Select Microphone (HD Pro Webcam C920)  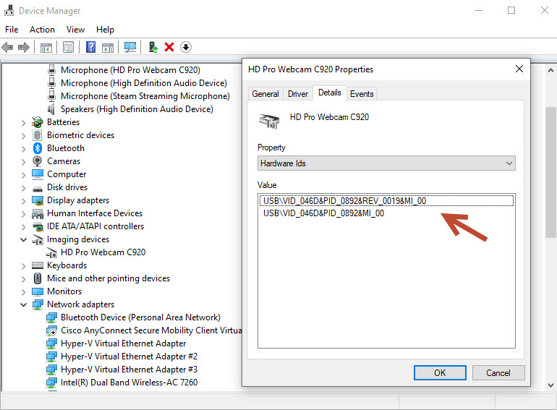pyautogui.click(x=130, y=70)
